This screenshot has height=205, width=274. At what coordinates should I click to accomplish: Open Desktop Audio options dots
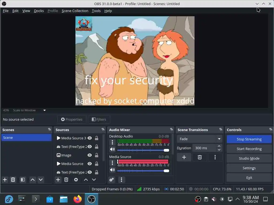112,143
